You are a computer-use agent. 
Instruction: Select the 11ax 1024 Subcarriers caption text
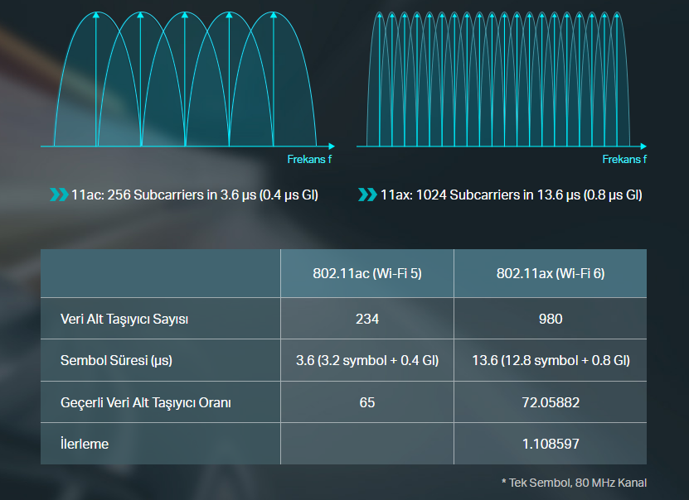(x=512, y=195)
